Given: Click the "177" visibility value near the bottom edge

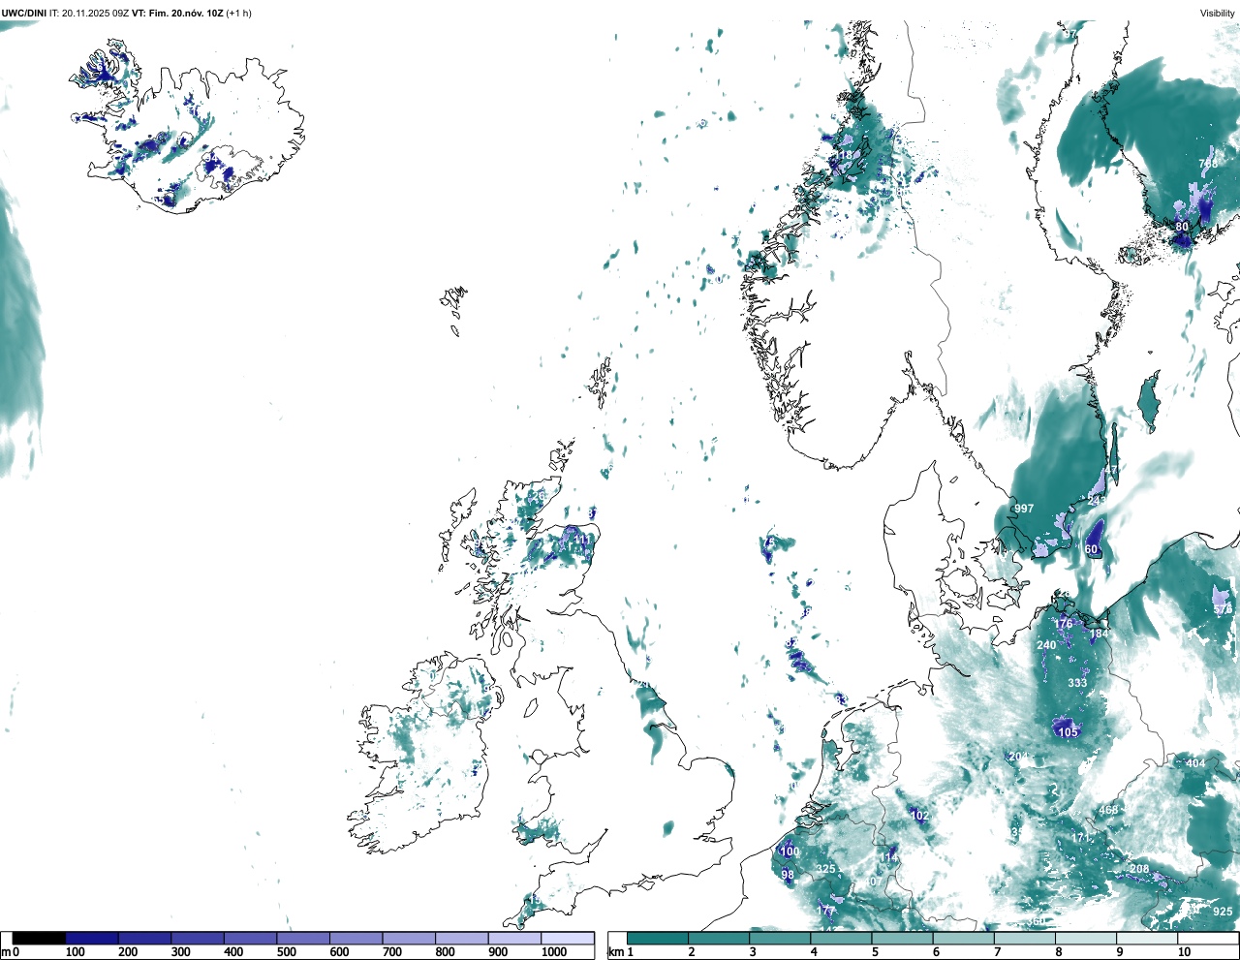Looking at the screenshot, I should pyautogui.click(x=825, y=911).
